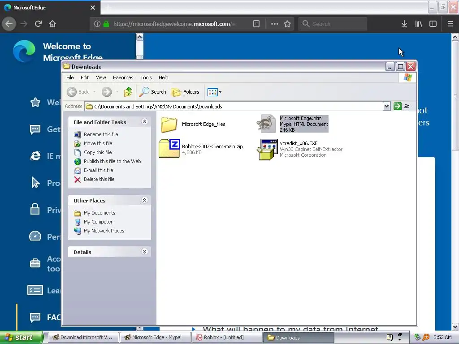Expand the Details panel
This screenshot has height=344, width=459.
144,252
